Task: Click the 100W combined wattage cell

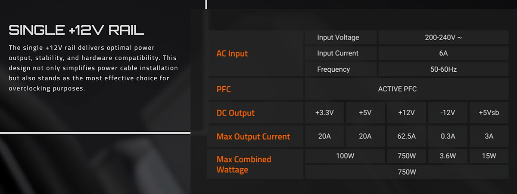Action: click(x=345, y=156)
